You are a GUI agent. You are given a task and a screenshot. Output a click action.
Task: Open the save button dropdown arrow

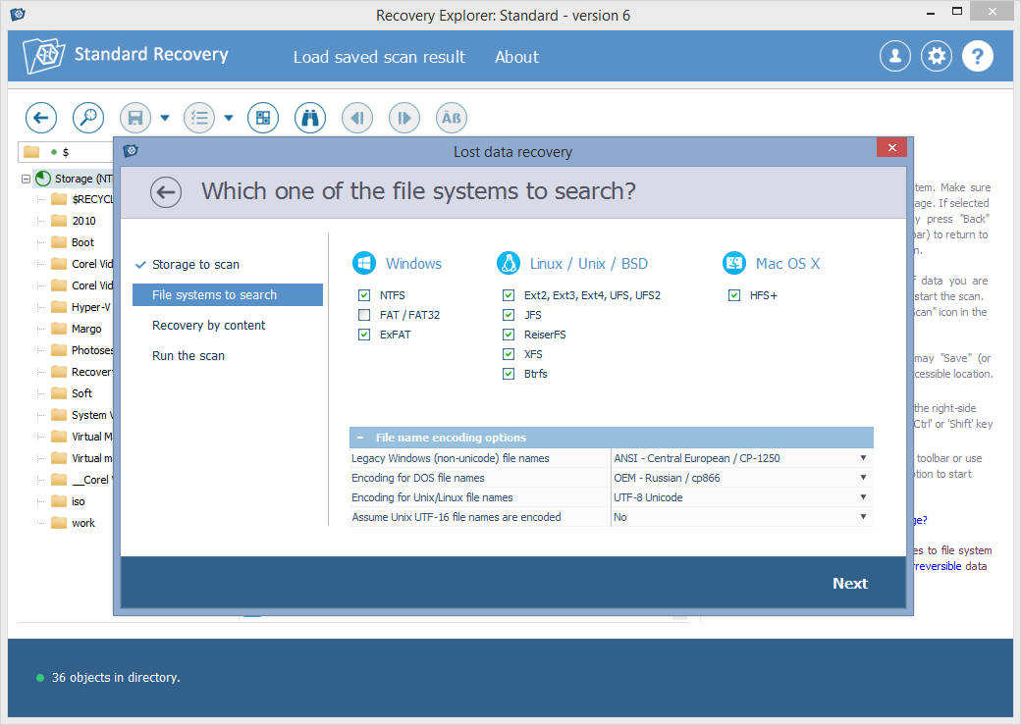[x=165, y=118]
